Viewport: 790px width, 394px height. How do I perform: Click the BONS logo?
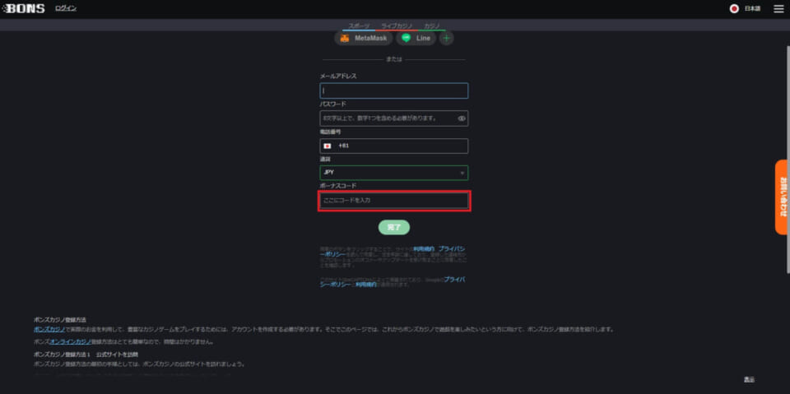24,9
